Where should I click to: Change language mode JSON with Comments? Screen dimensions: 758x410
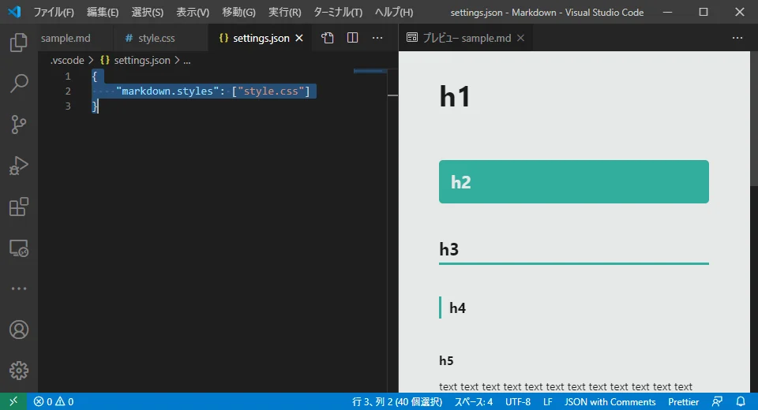(610, 401)
